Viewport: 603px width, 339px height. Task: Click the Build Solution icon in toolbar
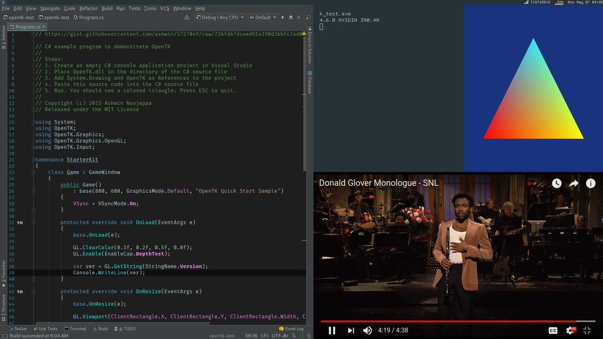pos(187,17)
